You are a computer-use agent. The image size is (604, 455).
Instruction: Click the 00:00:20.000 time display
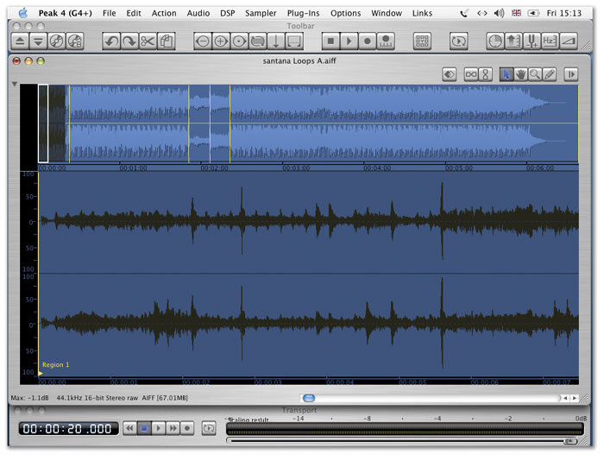pos(68,429)
